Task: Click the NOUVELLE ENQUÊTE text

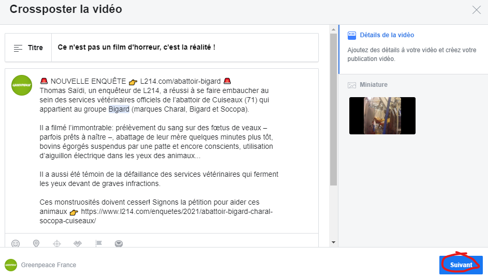Action: (x=88, y=81)
